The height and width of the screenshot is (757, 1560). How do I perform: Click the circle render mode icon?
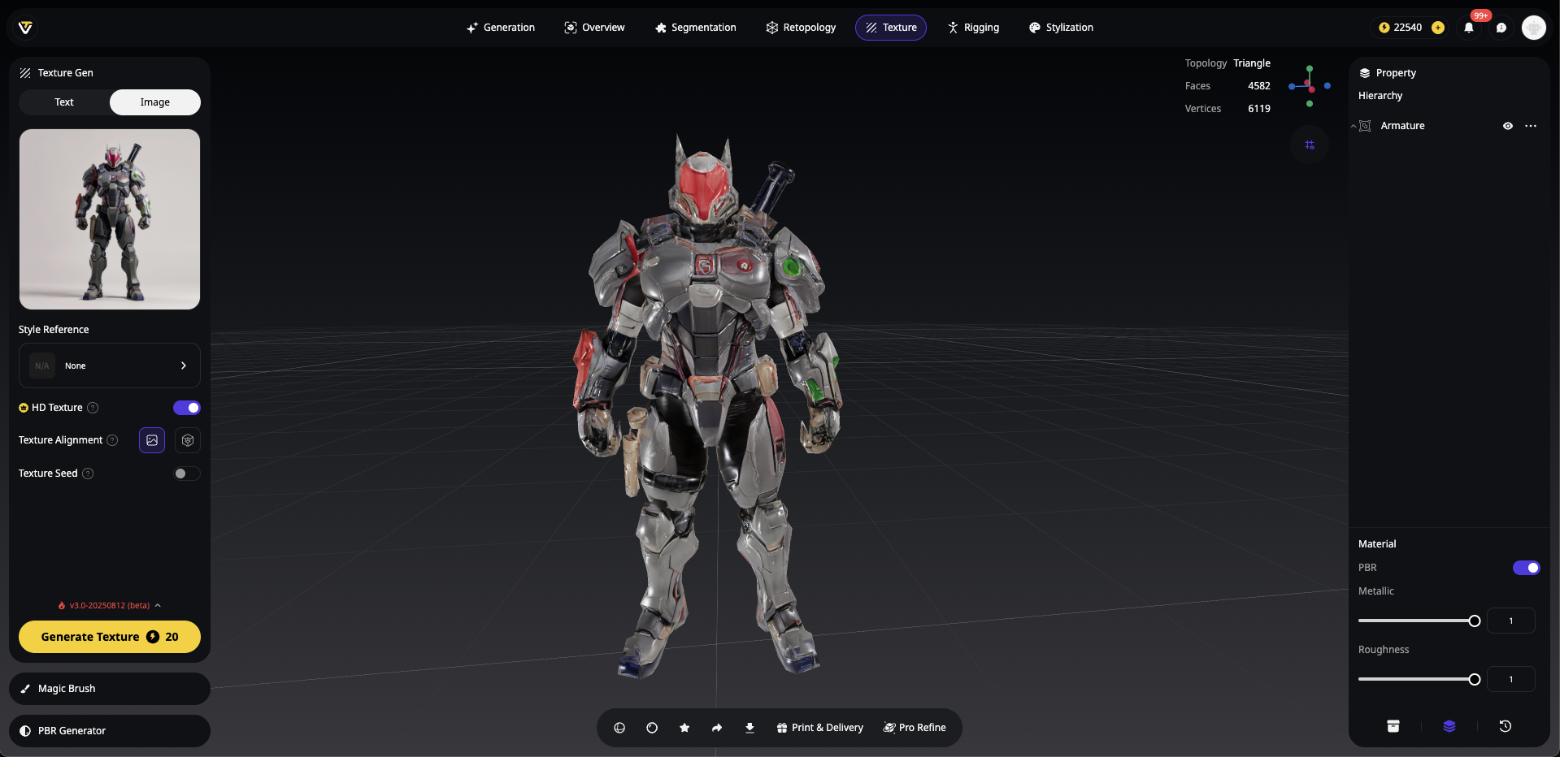point(652,728)
